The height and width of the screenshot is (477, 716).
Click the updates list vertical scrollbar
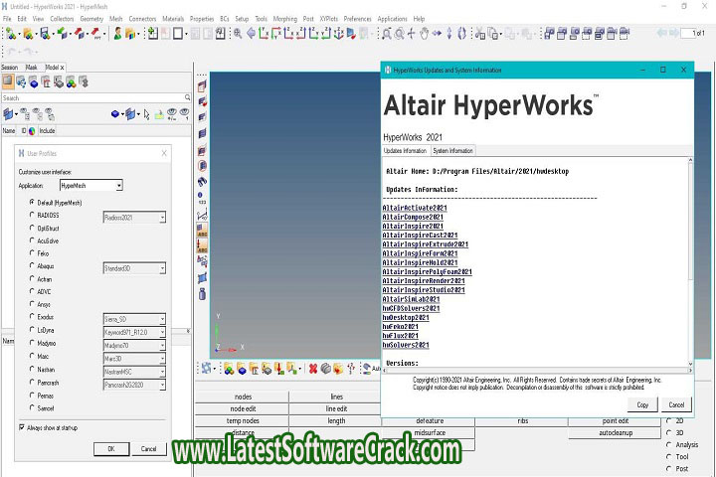click(690, 262)
